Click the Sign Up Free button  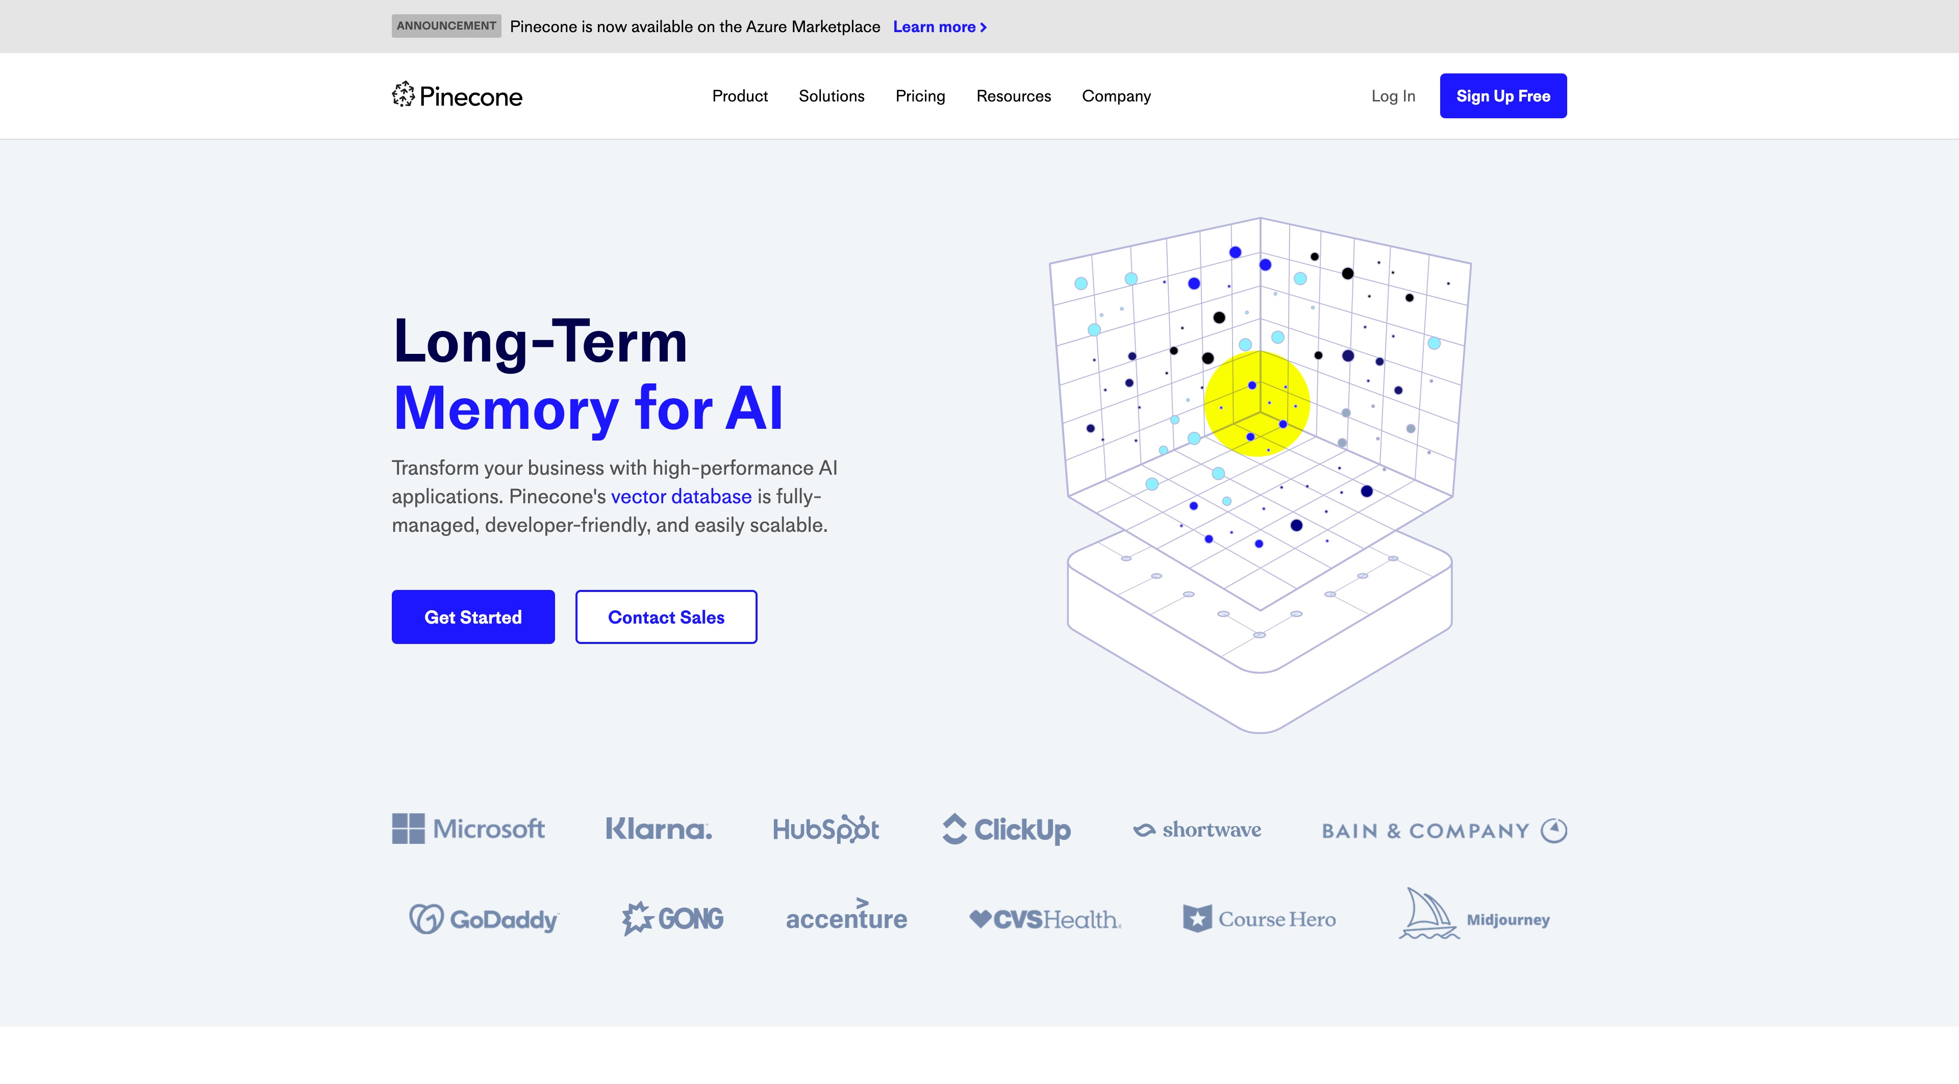click(1502, 95)
